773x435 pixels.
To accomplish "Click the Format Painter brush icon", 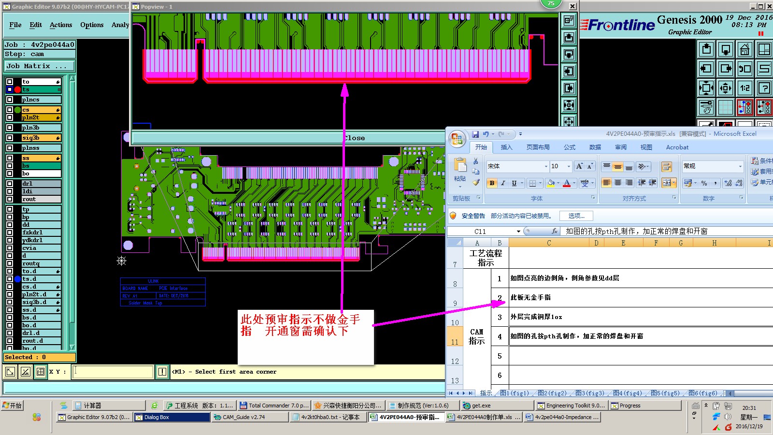I will [x=476, y=183].
